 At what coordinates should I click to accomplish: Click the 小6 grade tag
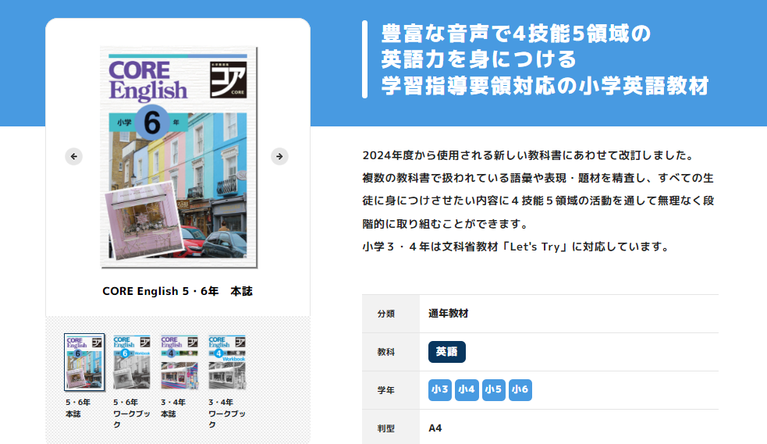coord(520,389)
